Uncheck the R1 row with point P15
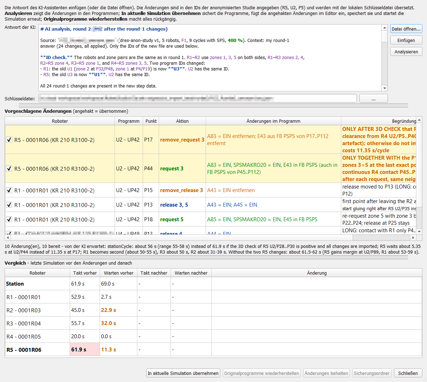The image size is (427, 382). pos(9,190)
